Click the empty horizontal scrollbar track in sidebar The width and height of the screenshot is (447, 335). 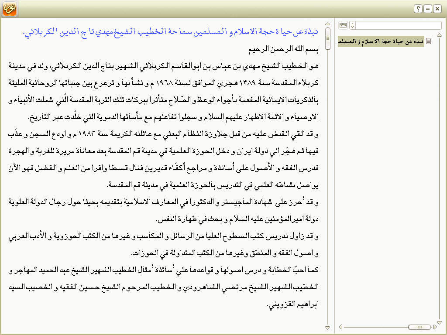click(375, 327)
